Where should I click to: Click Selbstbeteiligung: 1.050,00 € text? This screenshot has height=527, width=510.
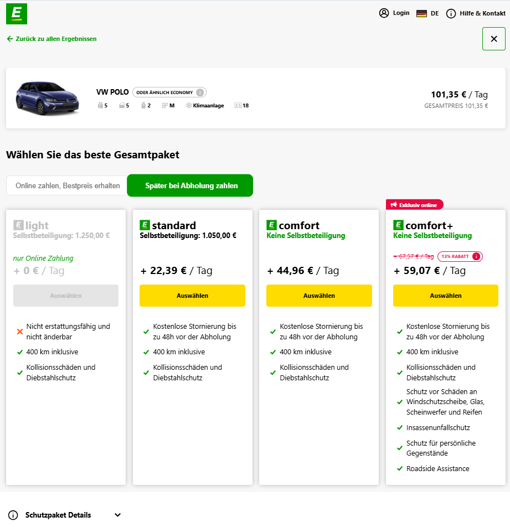tap(188, 236)
